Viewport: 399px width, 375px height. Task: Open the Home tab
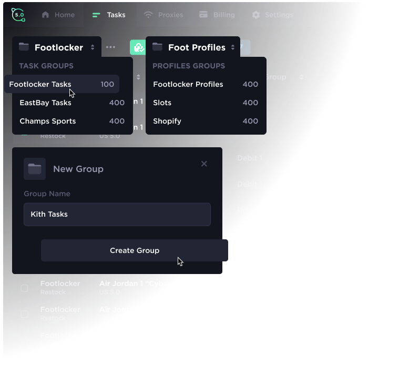click(x=58, y=15)
